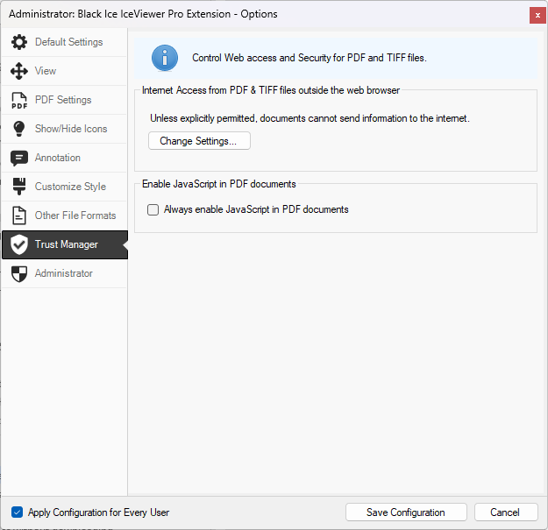This screenshot has height=530, width=548.
Task: Open the Customize Style section
Action: [x=64, y=187]
